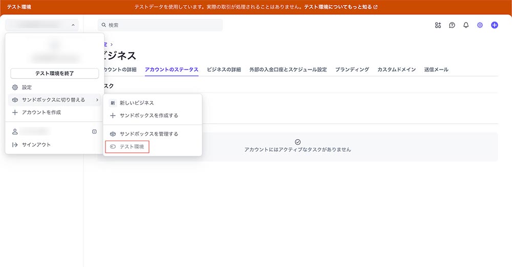
Task: Click the external link icon in orange banner
Action: point(375,7)
